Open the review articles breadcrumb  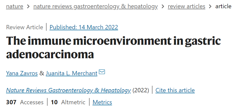tap(186, 6)
